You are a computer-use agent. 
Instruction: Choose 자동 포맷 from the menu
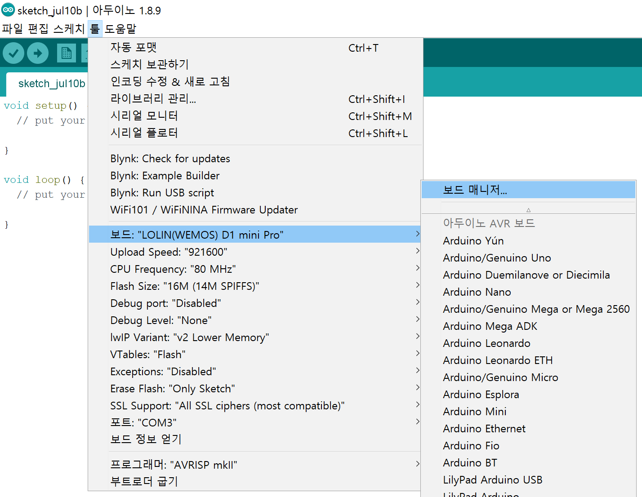[x=255, y=48]
